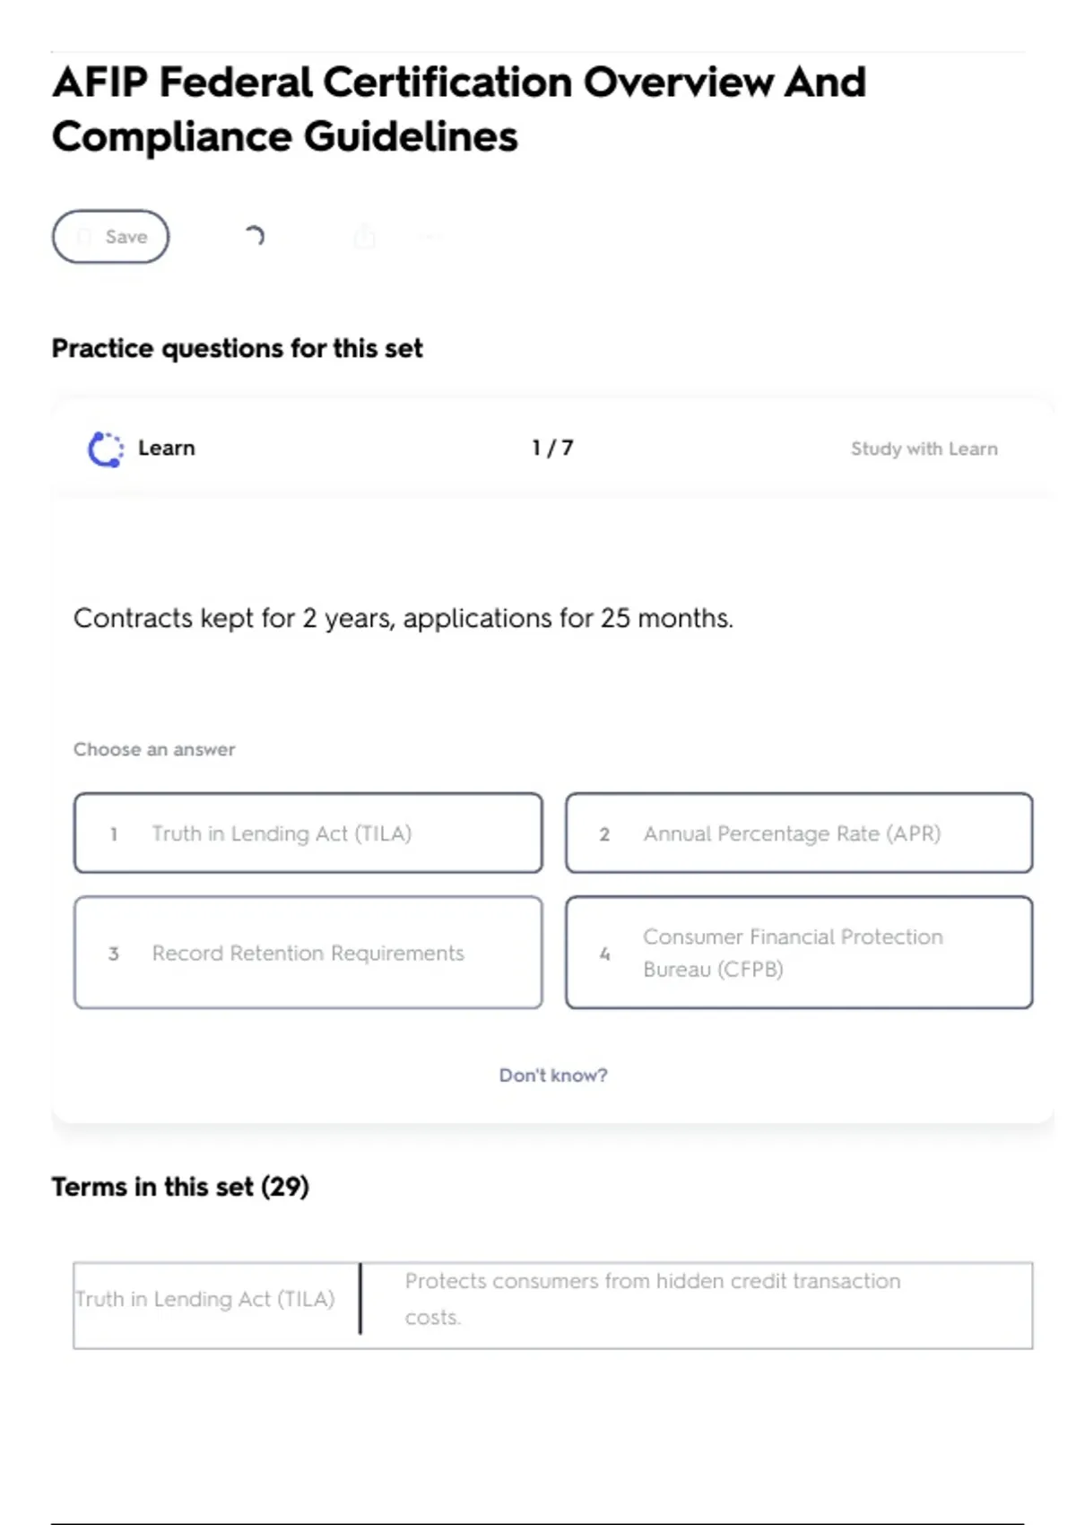Click the 1 / 7 question progress indicator
1076x1525 pixels.
tap(552, 448)
